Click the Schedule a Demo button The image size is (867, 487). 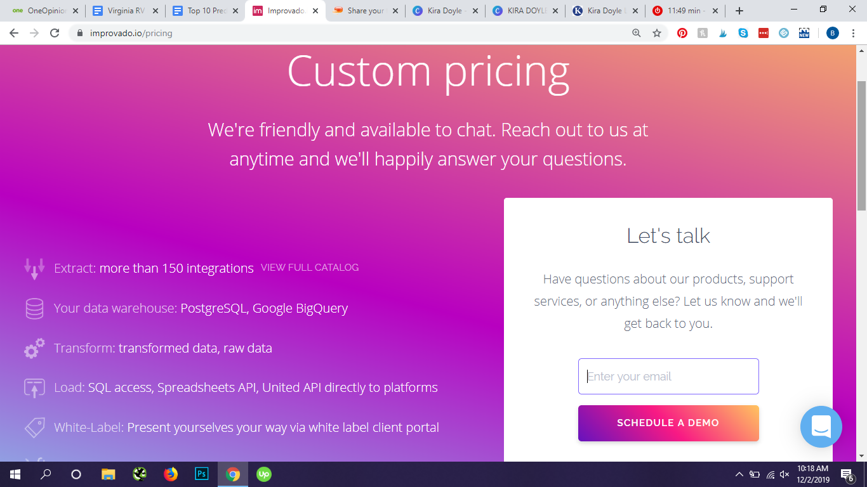pyautogui.click(x=668, y=423)
